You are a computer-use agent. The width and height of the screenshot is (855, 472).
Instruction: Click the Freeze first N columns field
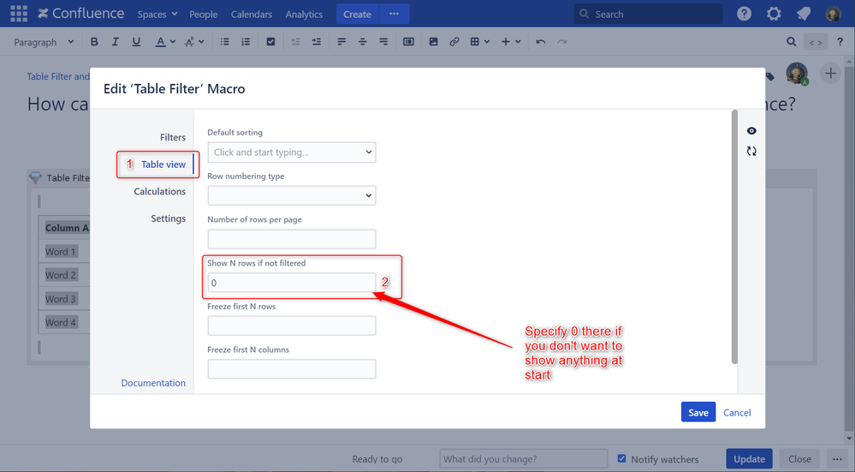click(x=292, y=369)
